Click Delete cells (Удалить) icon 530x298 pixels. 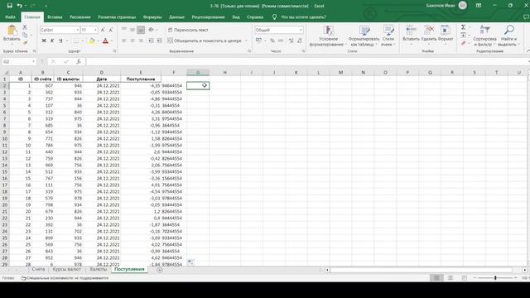coord(429,35)
